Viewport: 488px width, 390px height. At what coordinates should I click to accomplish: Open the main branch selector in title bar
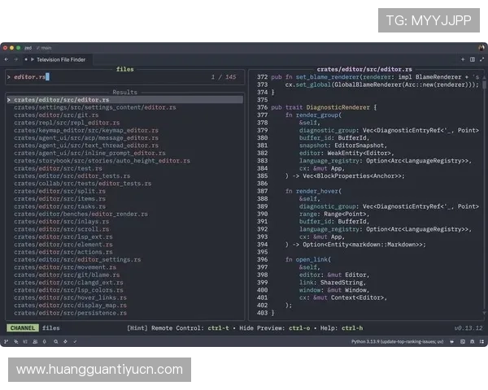pos(50,48)
